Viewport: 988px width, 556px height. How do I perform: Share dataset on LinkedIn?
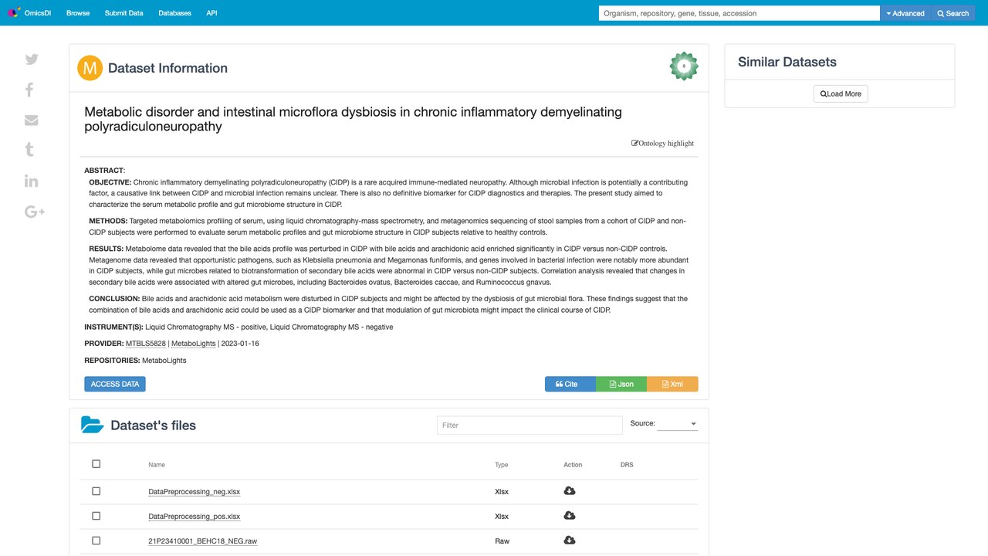pos(32,181)
